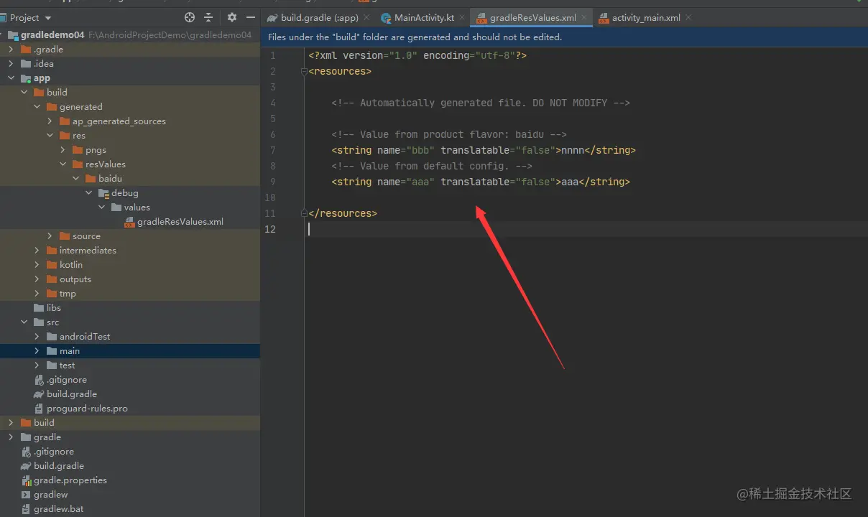Click the closing resources fold marker line 11

pyautogui.click(x=305, y=213)
